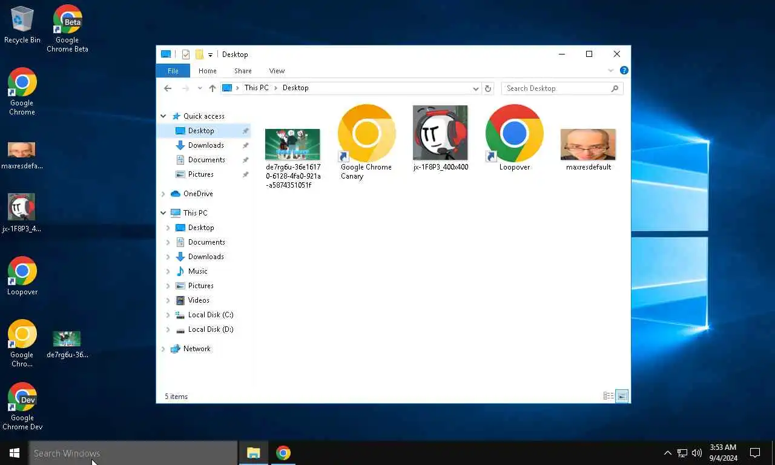The width and height of the screenshot is (775, 465).
Task: Click the Search Windows taskbar box
Action: 133,453
